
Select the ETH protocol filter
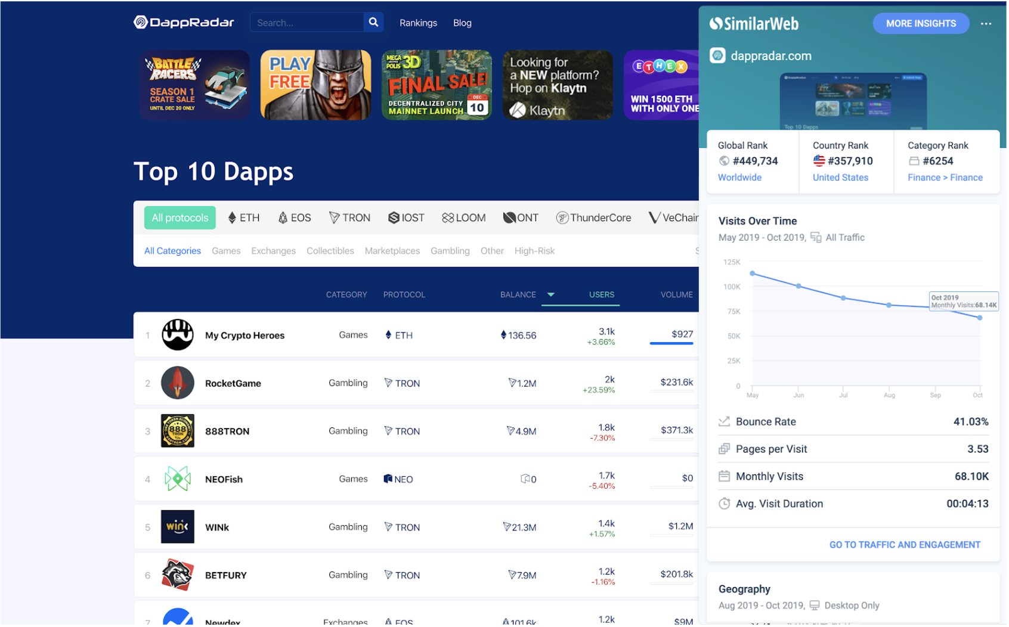click(244, 218)
